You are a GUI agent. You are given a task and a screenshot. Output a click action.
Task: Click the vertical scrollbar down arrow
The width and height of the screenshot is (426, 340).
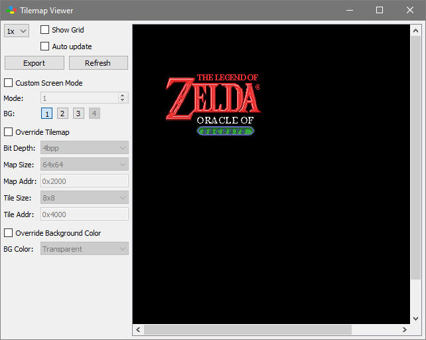415,318
